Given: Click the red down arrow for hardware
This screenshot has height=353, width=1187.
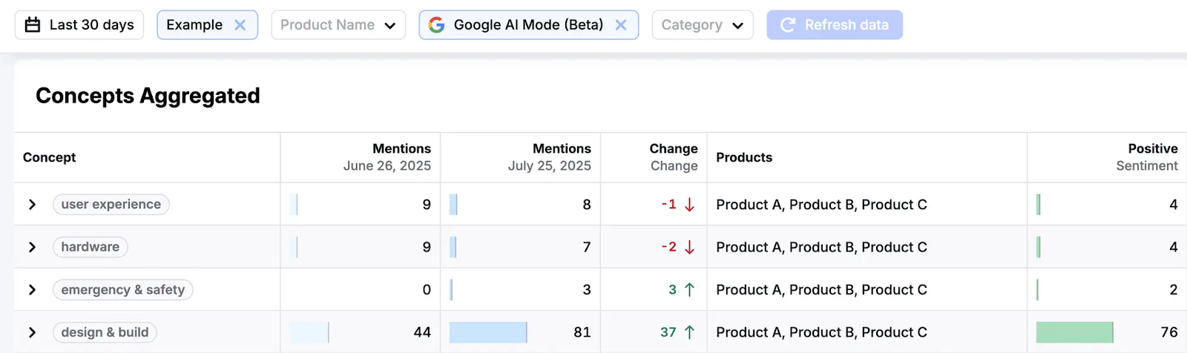Looking at the screenshot, I should click(x=689, y=247).
